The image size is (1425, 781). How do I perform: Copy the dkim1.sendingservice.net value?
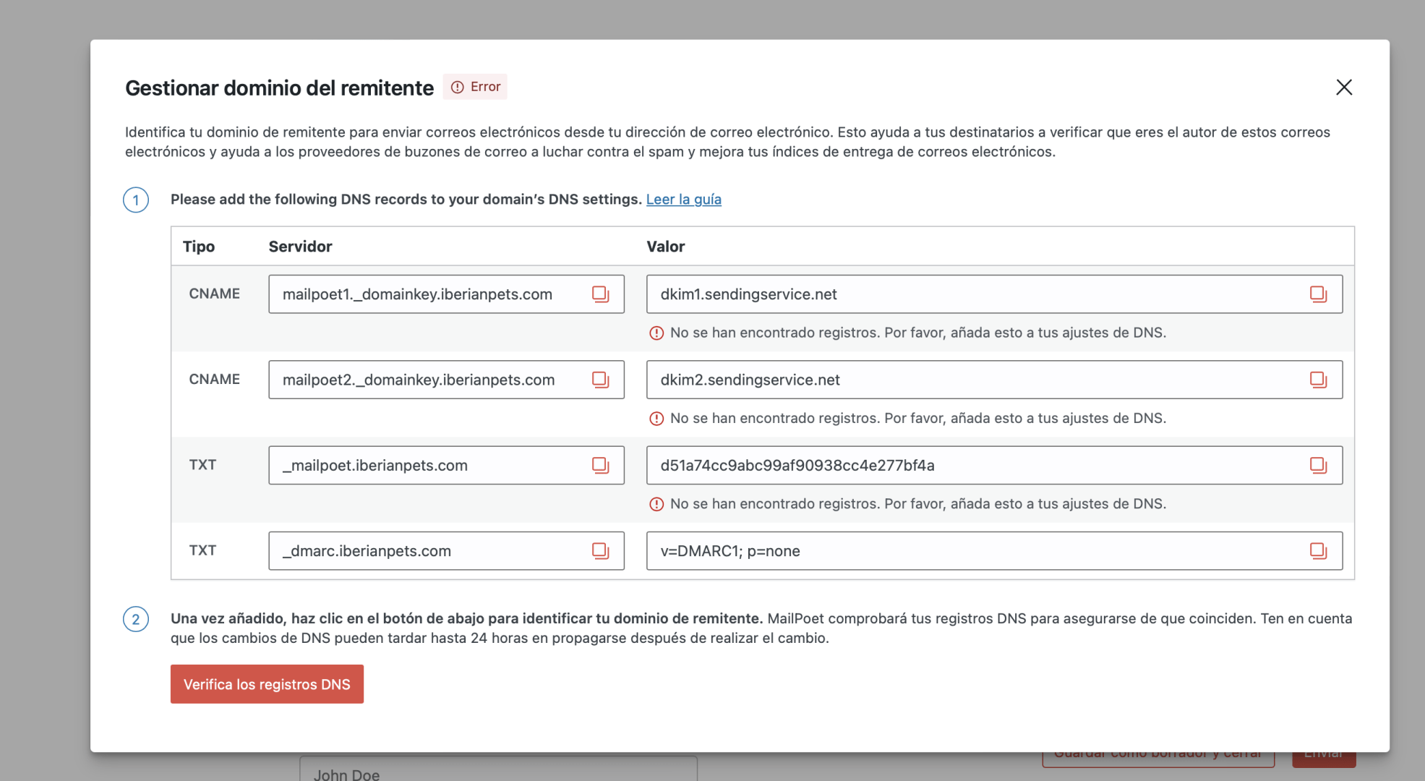1318,294
